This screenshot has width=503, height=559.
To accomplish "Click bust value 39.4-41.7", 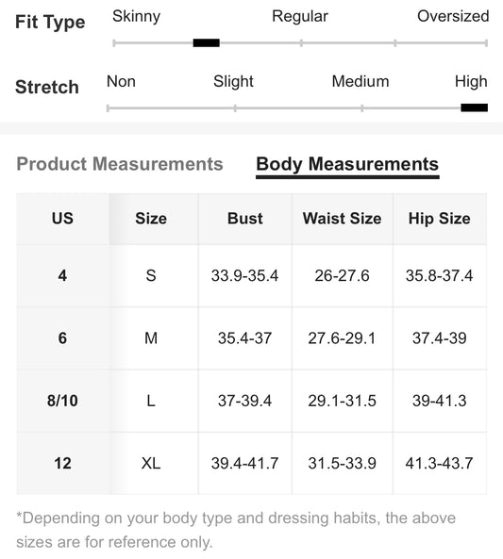I will [x=245, y=464].
